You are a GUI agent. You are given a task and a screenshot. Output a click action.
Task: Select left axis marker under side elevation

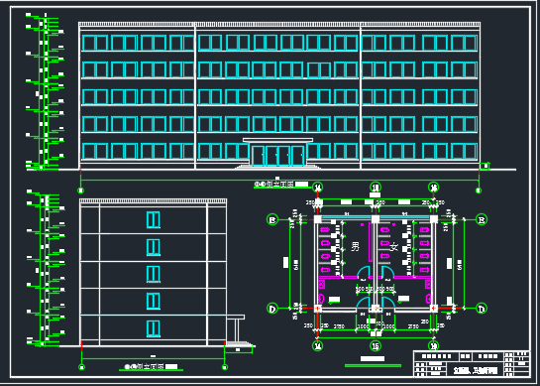pyautogui.click(x=81, y=367)
